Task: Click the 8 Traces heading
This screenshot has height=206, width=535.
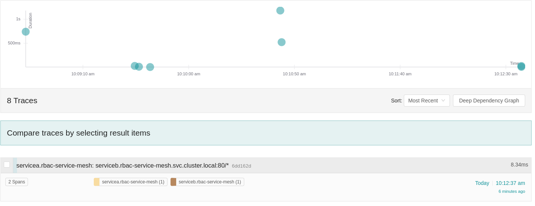Action: [22, 101]
